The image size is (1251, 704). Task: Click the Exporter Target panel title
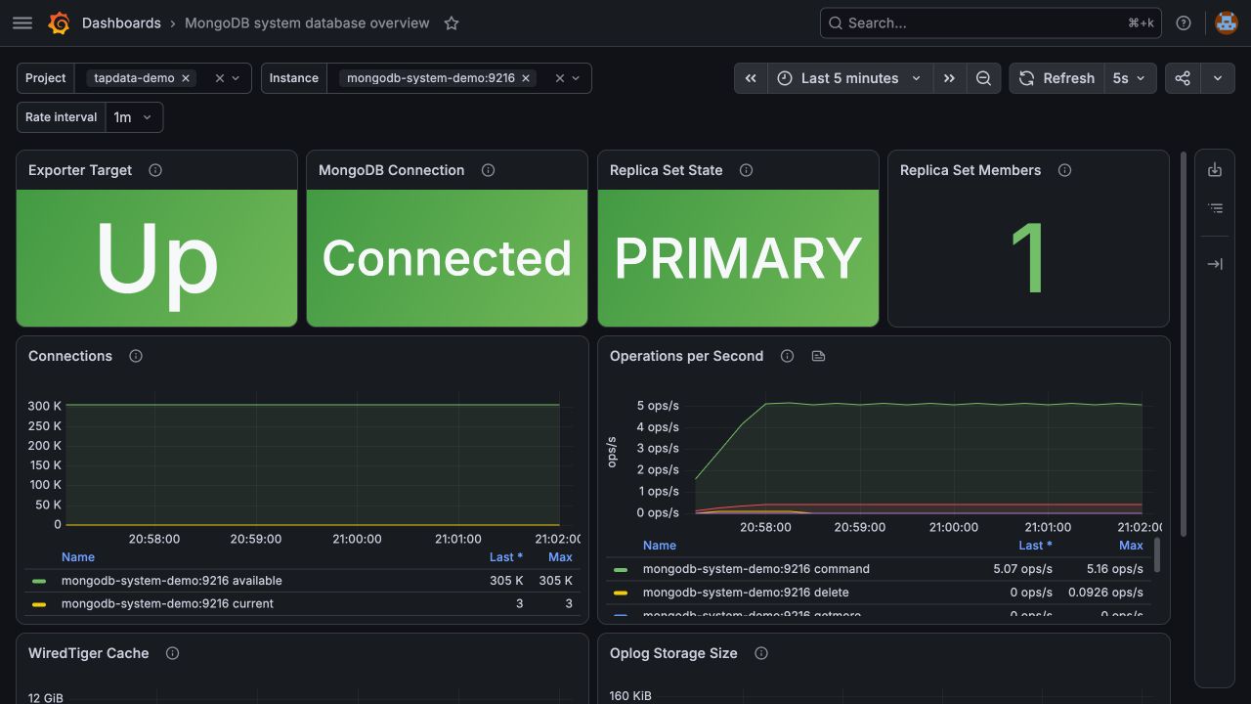point(80,170)
